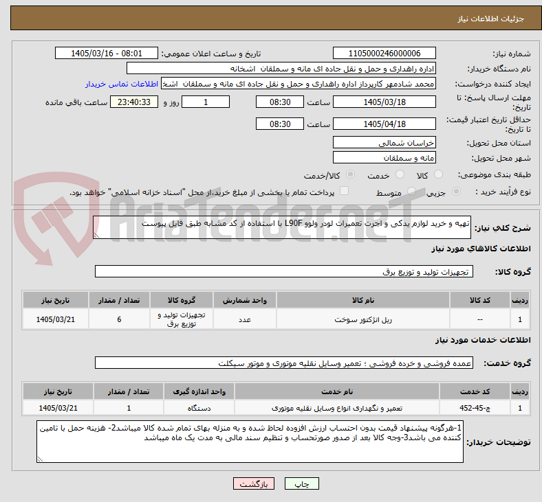This screenshot has height=502, width=542.
Task: Click the واحد شمارش column header
Action: pos(245,300)
